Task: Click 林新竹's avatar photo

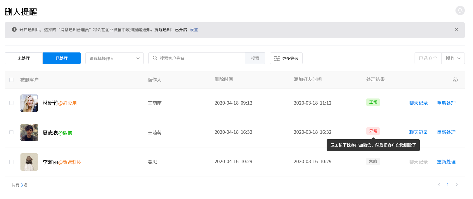Action: [x=29, y=103]
